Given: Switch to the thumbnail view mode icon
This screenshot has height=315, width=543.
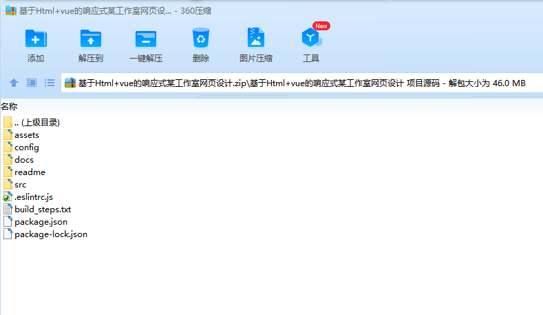Looking at the screenshot, I should point(32,83).
